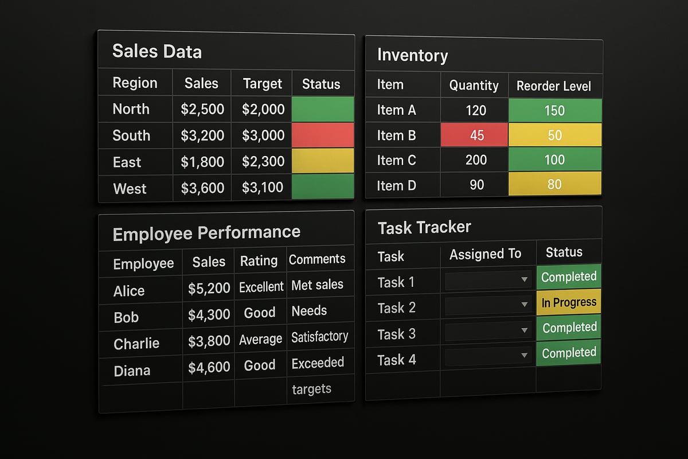The height and width of the screenshot is (459, 688).
Task: Click the Region column header
Action: (135, 83)
